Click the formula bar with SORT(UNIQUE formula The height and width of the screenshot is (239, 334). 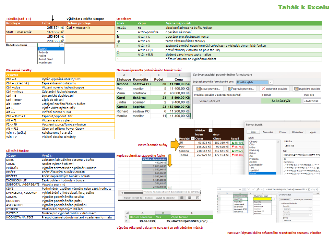[293, 189]
